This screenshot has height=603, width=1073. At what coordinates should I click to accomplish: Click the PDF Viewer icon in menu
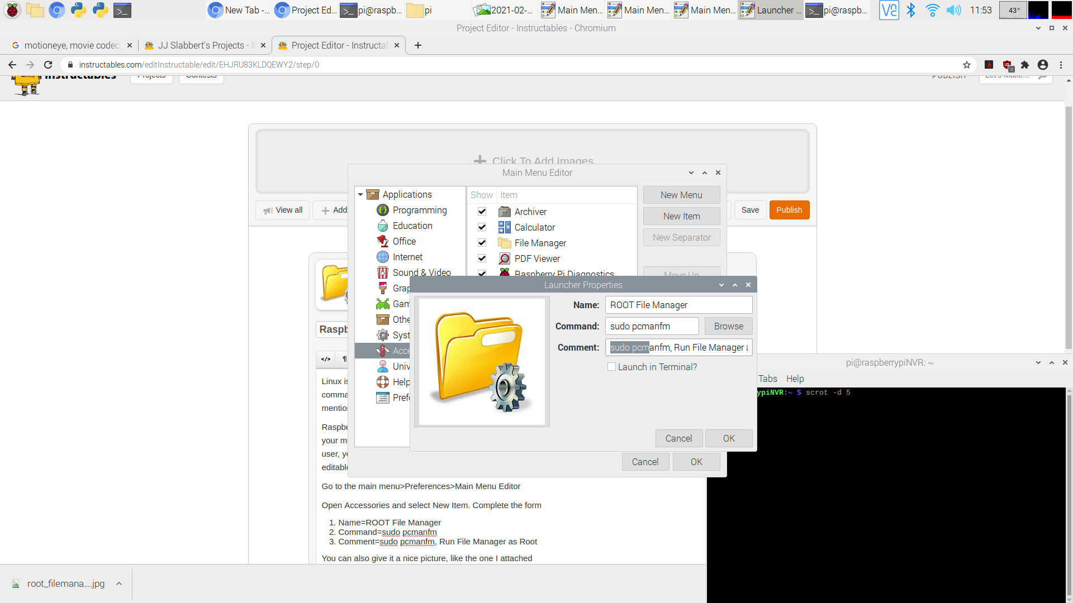click(504, 259)
